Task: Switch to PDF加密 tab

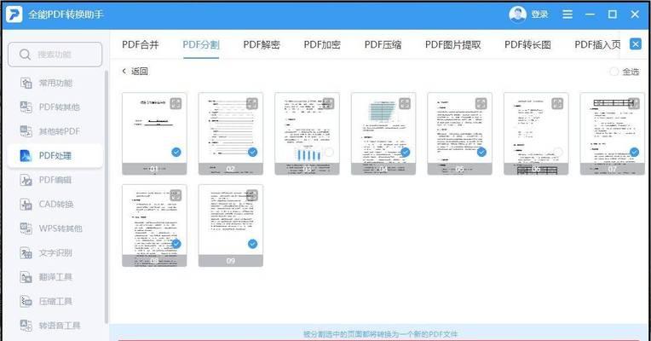Action: (322, 45)
